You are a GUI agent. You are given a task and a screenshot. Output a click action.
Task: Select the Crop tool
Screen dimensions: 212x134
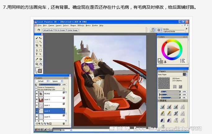(x=37, y=45)
